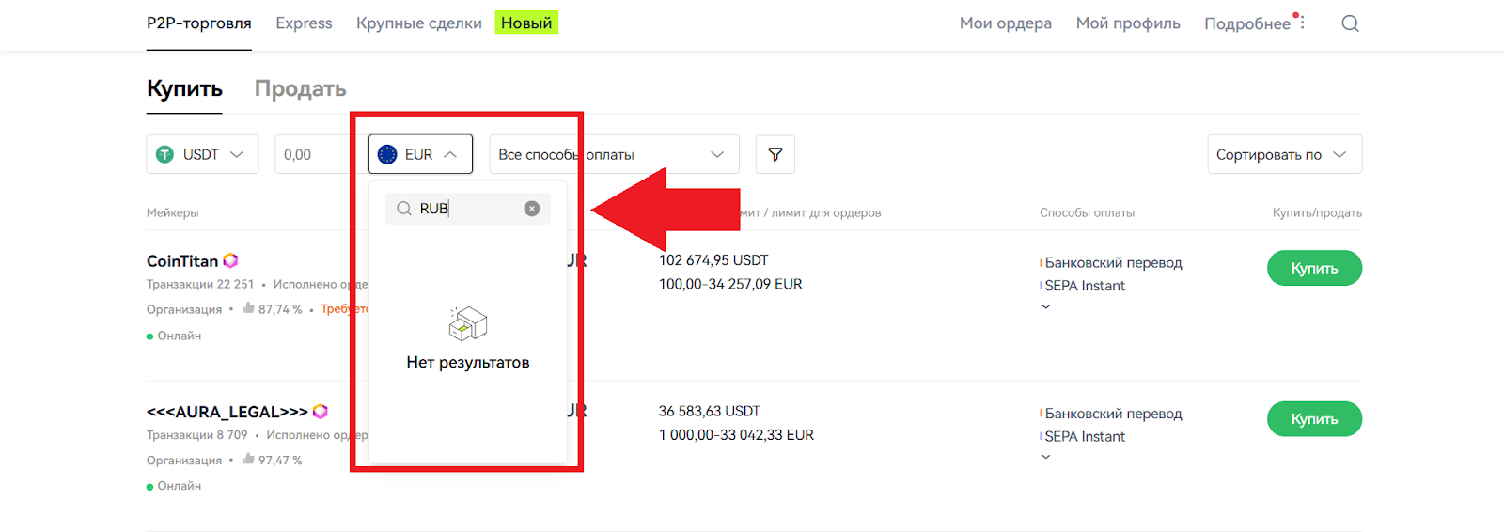Screen dimensions: 1504x532
Task: Expand payment methods chevron for CoinTitan
Action: click(1046, 306)
